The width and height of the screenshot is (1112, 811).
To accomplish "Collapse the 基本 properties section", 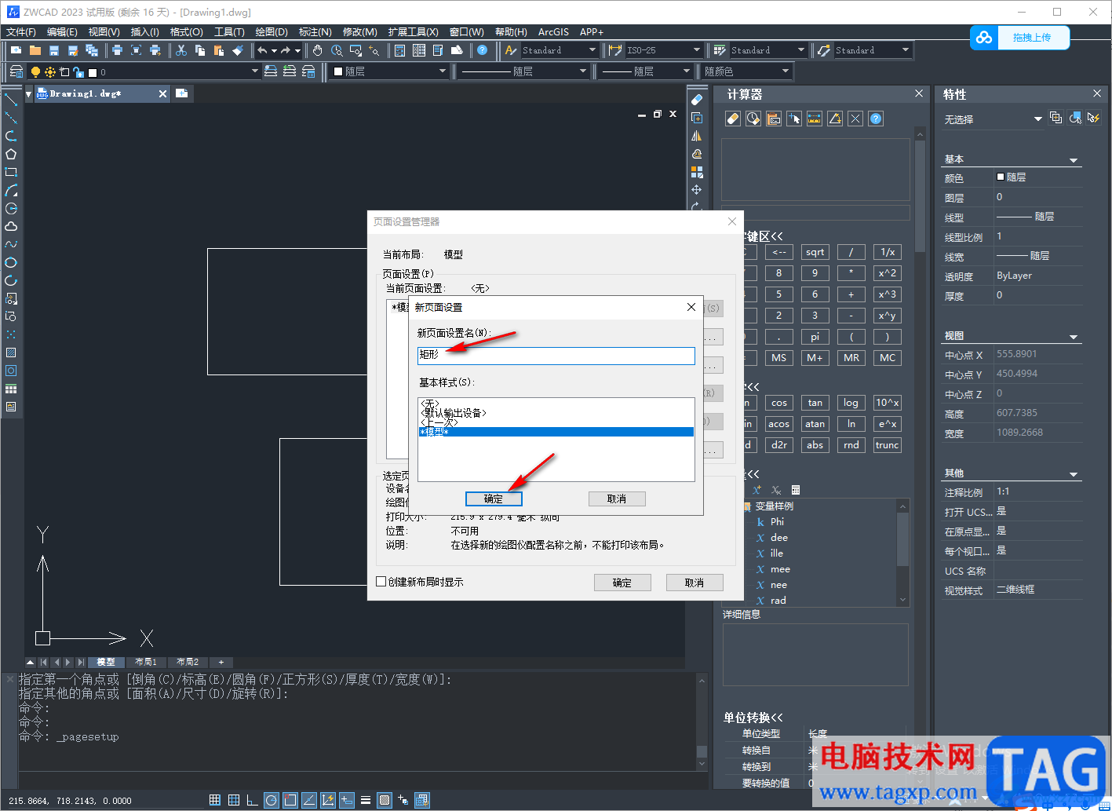I will pyautogui.click(x=1074, y=160).
